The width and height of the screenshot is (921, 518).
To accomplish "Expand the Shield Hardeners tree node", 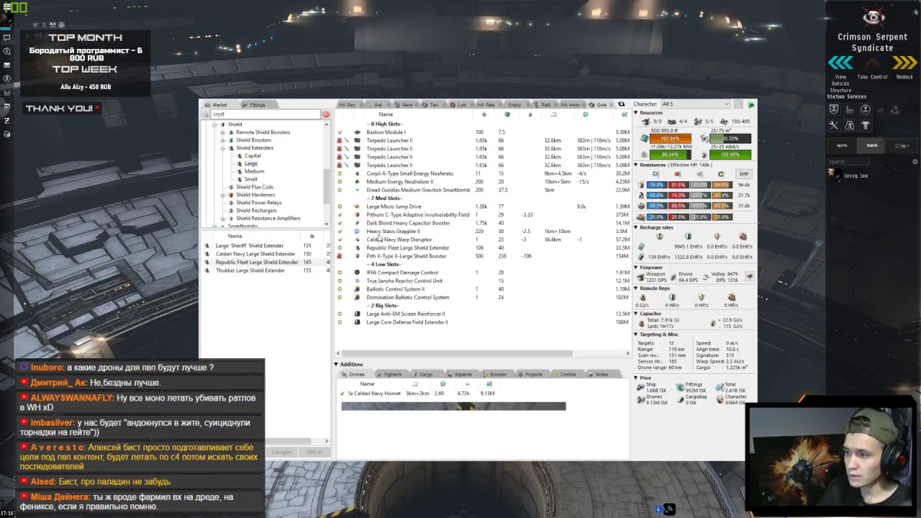I will (223, 195).
